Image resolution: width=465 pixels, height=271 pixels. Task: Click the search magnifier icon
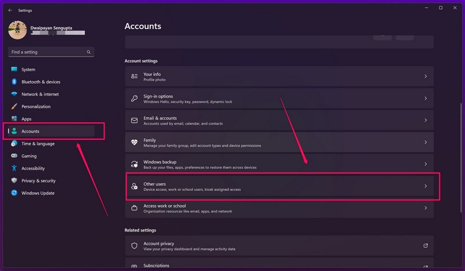point(89,52)
